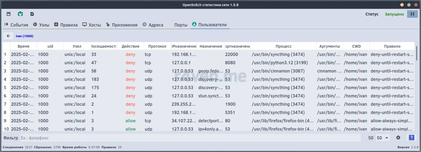
Task: Expand the rows limit dropdown showing 50
Action: [x=383, y=138]
